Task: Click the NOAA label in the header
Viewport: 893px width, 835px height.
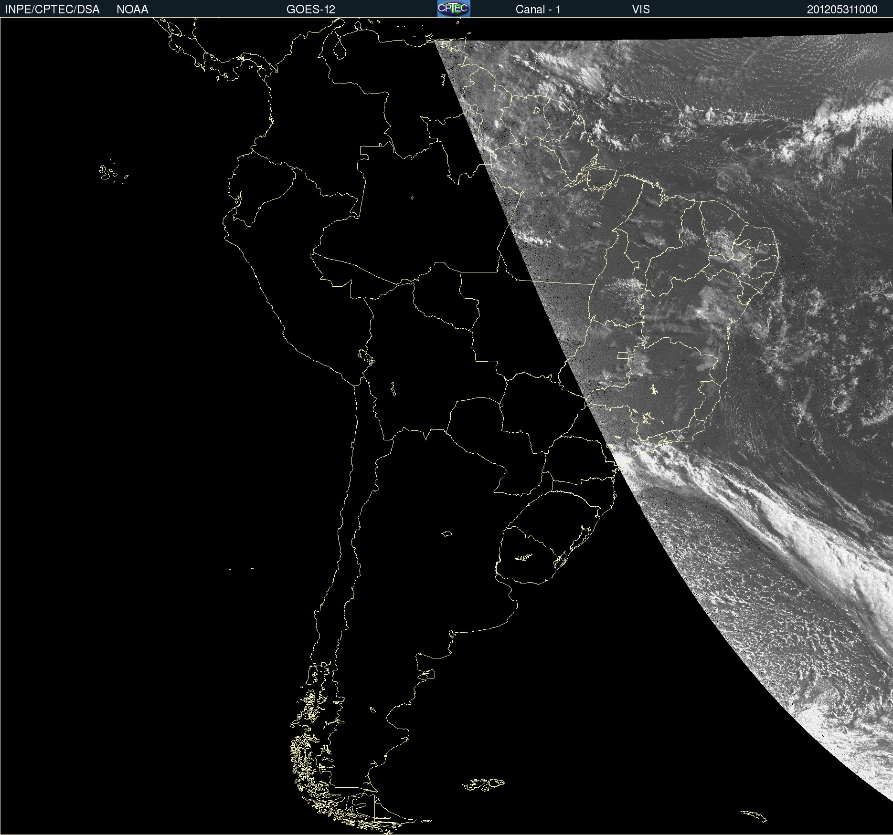Action: [132, 10]
